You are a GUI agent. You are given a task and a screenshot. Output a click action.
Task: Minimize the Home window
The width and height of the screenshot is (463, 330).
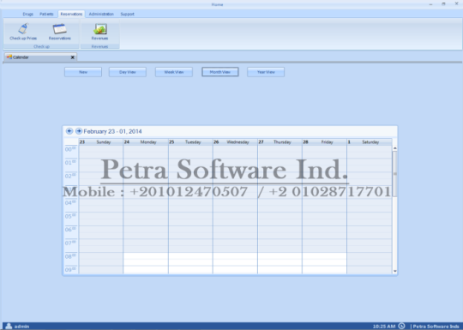point(430,4)
